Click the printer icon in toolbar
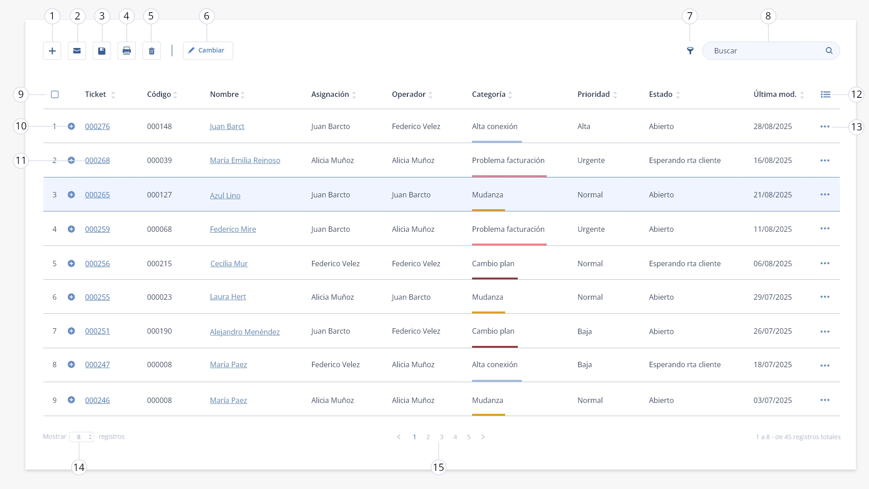 127,51
